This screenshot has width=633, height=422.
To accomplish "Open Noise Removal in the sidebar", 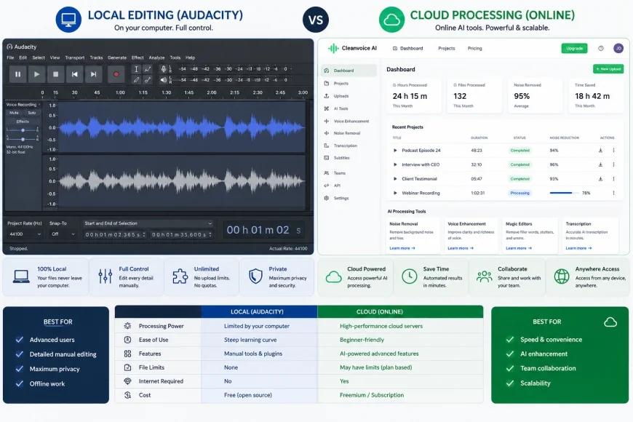I will pos(349,133).
